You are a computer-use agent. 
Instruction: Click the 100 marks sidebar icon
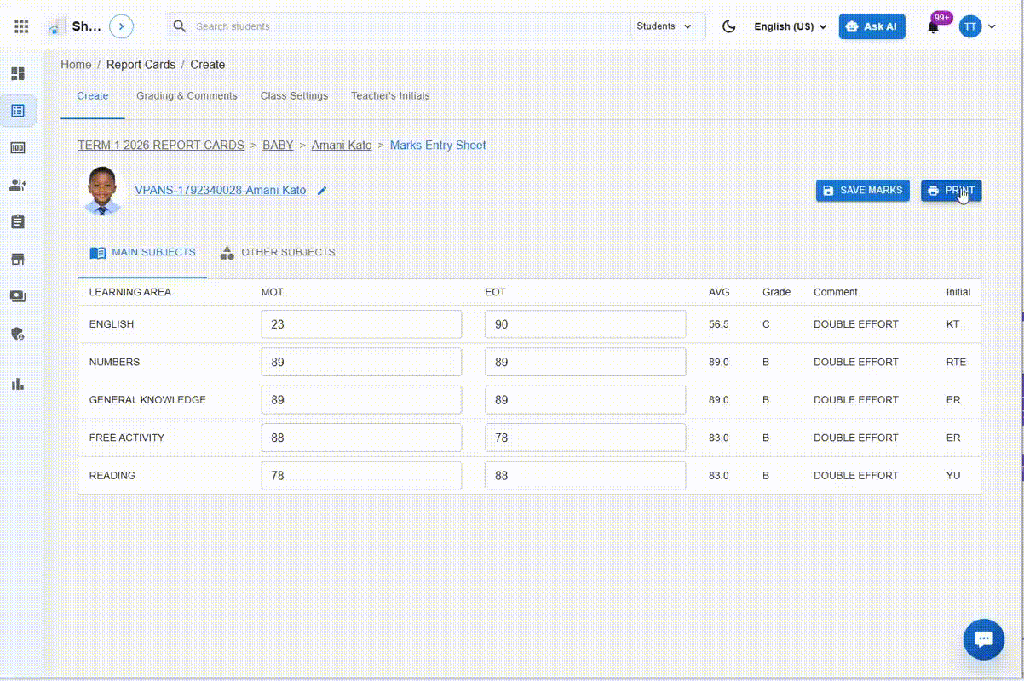pyautogui.click(x=18, y=148)
